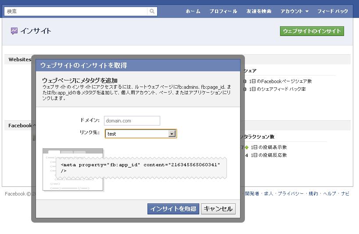Open the 開発者 footer link
The width and height of the screenshot is (359, 234).
tap(252, 194)
